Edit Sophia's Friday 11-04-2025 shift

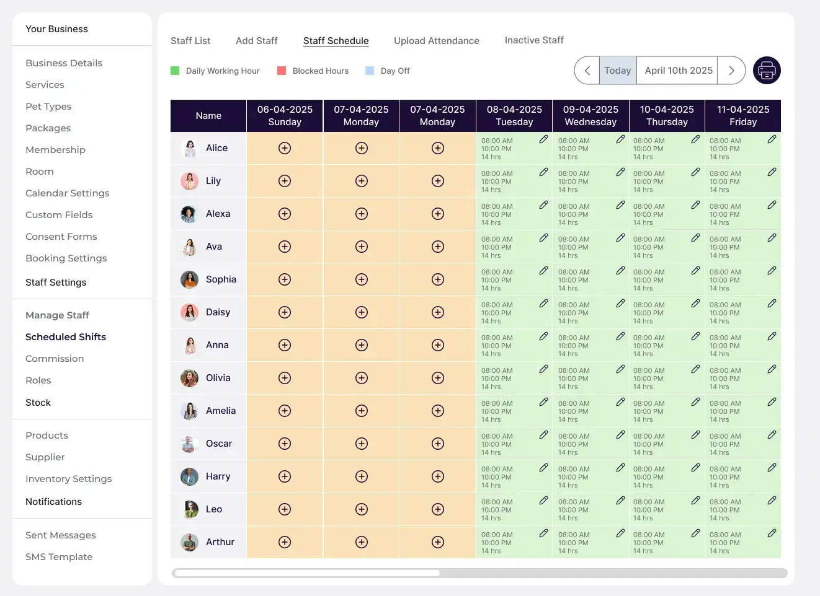pyautogui.click(x=772, y=271)
